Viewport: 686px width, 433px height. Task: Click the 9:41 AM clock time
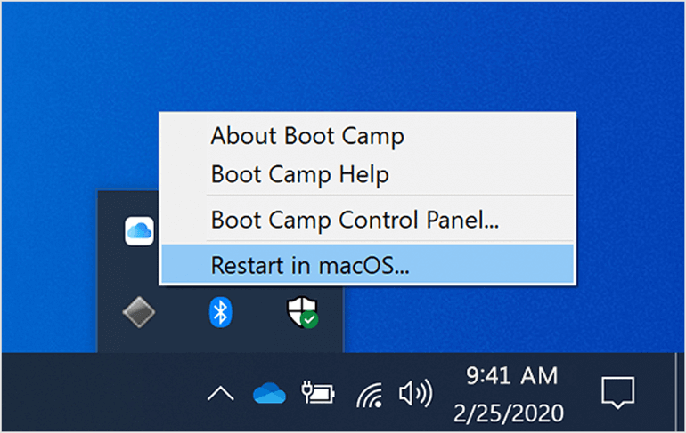tap(512, 374)
